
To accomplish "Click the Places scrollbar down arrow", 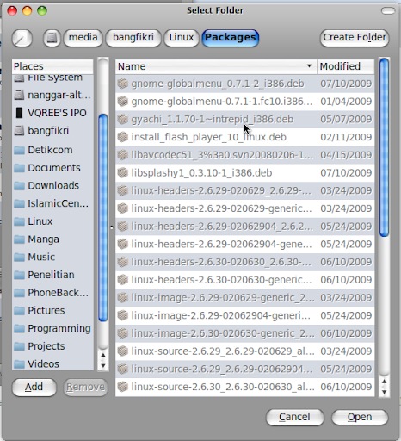I will 103,366.
